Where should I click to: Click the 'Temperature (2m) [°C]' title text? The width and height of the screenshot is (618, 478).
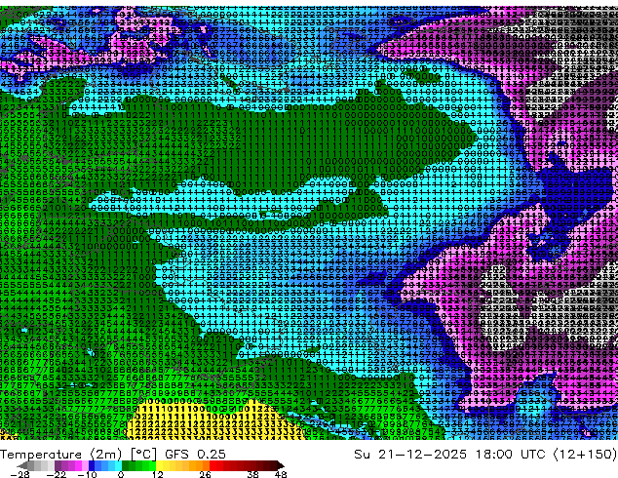tap(78, 455)
